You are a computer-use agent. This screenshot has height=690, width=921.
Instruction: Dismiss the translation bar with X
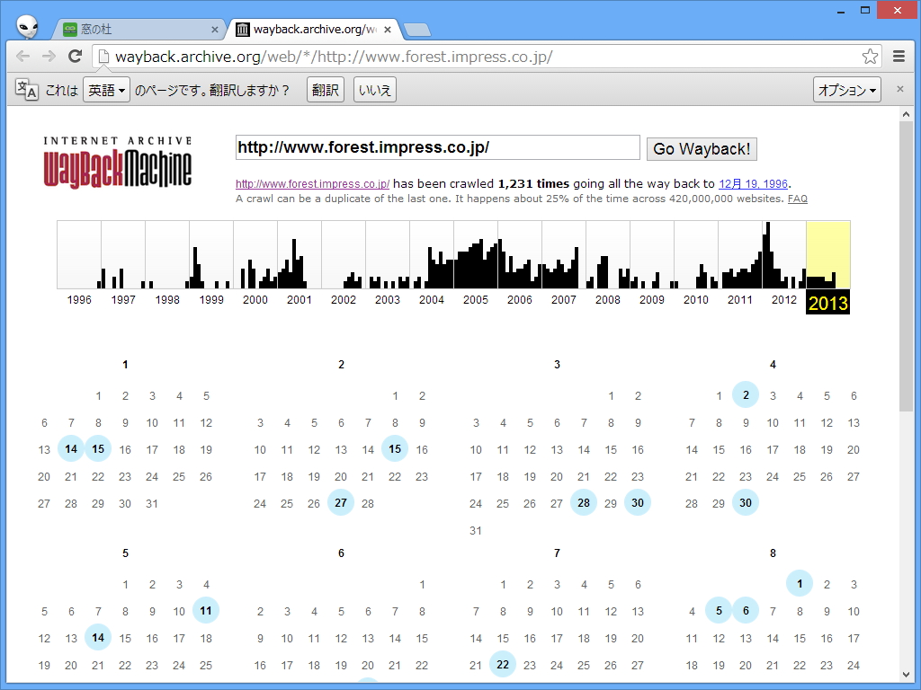point(899,89)
